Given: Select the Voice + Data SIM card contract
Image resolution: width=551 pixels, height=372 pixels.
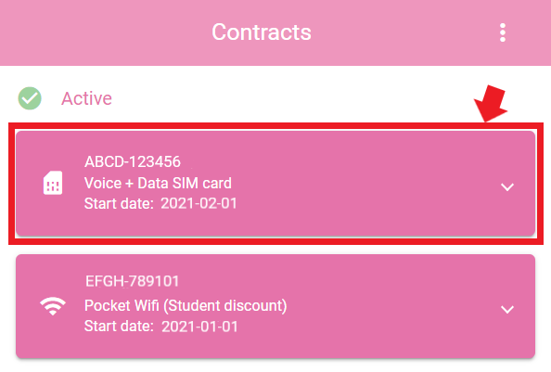Looking at the screenshot, I should coord(275,183).
